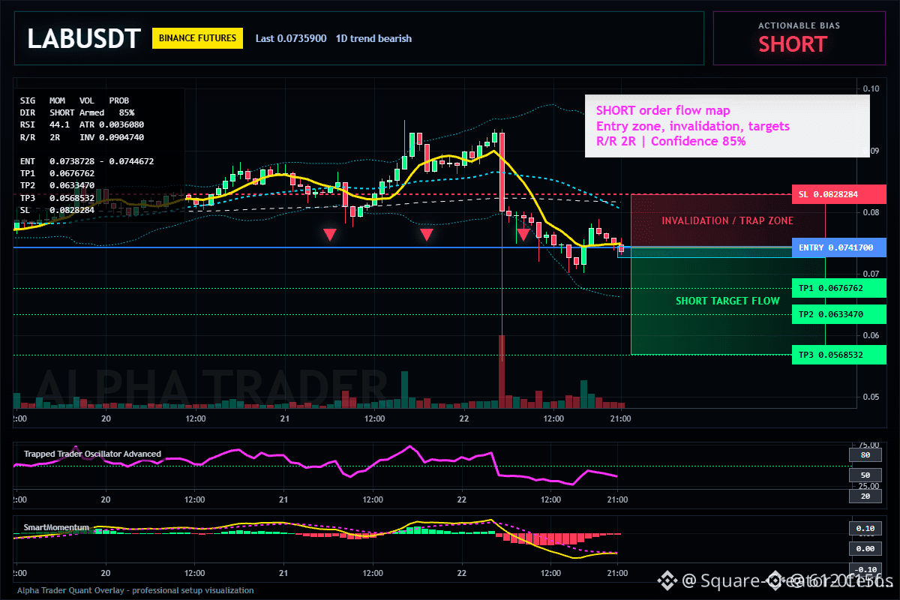Click the first red down-triangle signal marker
This screenshot has height=600, width=900.
(x=330, y=235)
